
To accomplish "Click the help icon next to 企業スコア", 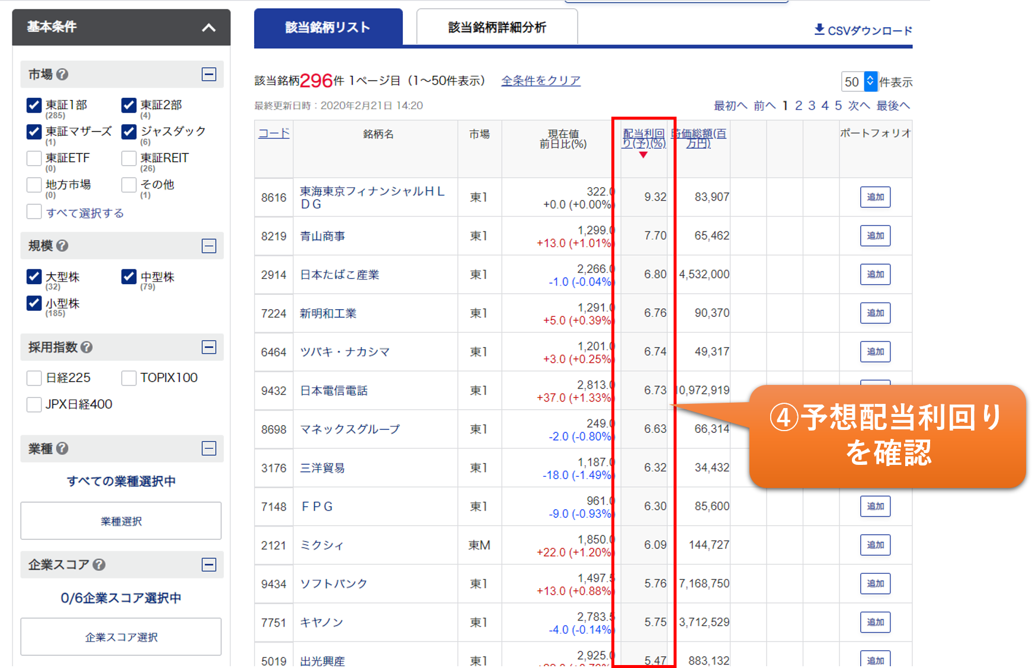I will coord(100,565).
